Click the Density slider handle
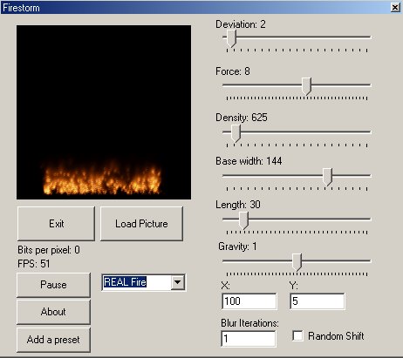Screen dimensions: 403x358 236,133
